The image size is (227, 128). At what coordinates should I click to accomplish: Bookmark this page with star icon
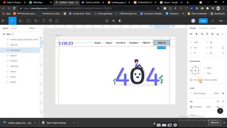[x=158, y=9]
